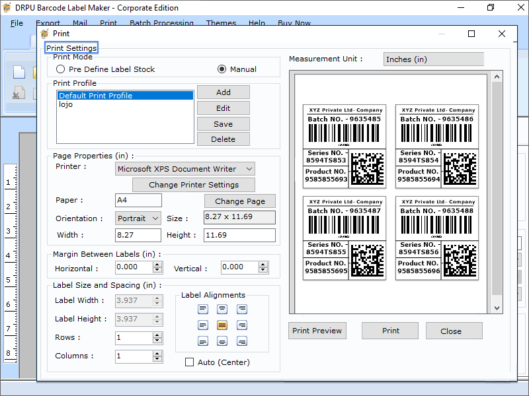The image size is (529, 396).
Task: Open the Mail menu
Action: 80,23
